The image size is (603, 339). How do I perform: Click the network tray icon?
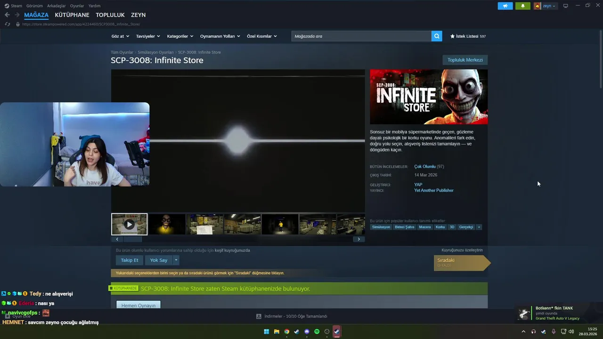[563, 331]
